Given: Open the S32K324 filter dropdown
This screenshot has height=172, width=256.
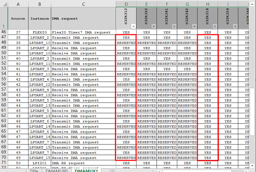Looking at the screenshot, I should tap(235, 26).
